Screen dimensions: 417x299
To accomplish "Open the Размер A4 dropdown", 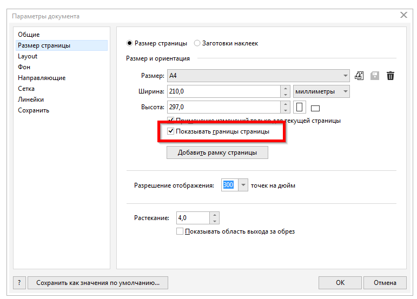I will pyautogui.click(x=346, y=76).
